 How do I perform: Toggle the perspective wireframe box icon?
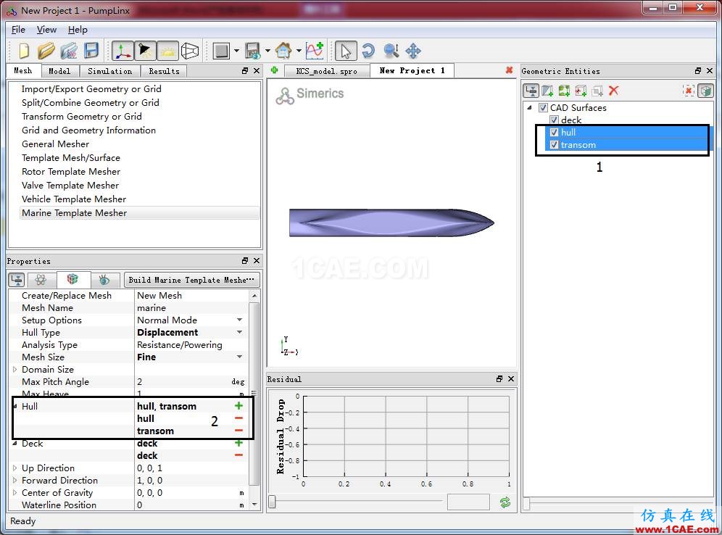190,51
